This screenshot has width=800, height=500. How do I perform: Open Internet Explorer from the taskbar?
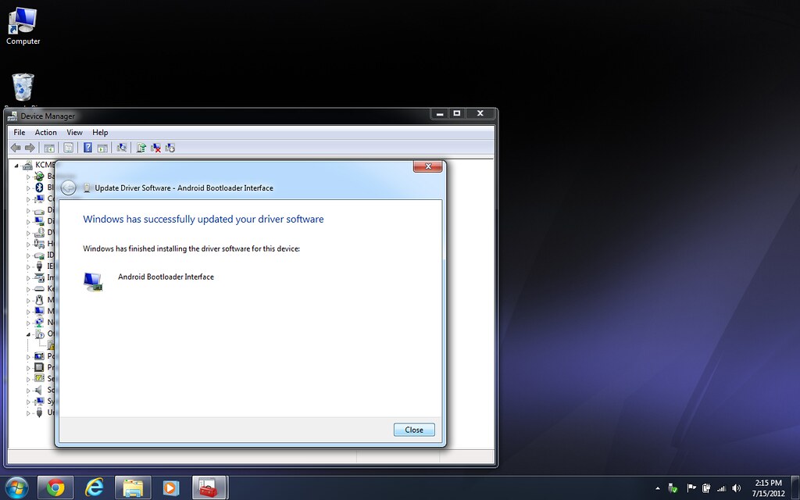(x=94, y=488)
